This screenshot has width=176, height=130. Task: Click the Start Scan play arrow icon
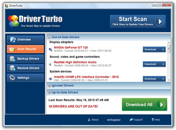pyautogui.click(x=159, y=22)
